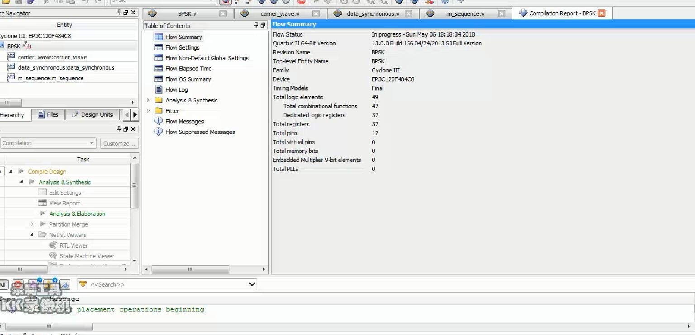Float the Table of Contents panel
Viewport: 695px width, 335px height.
pyautogui.click(x=263, y=25)
